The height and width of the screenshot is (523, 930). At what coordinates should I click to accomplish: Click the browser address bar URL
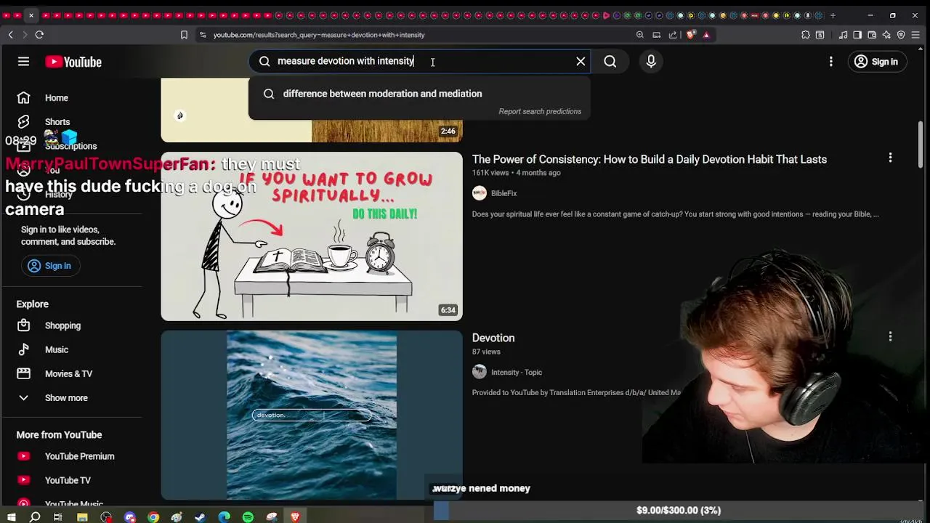319,35
